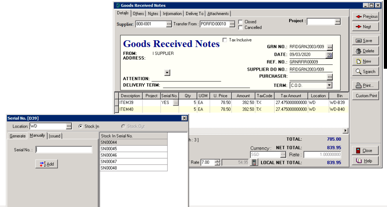Open Currency lookup ellipsis button
This screenshot has height=207, width=387.
(x=283, y=154)
